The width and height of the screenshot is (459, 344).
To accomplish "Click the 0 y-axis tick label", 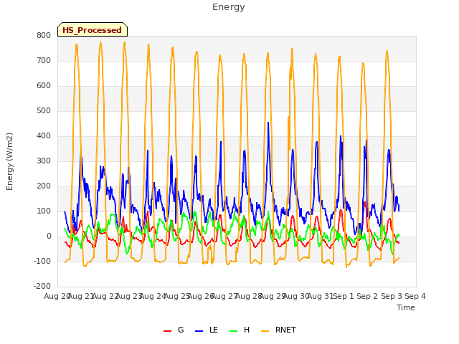I will click(49, 236).
